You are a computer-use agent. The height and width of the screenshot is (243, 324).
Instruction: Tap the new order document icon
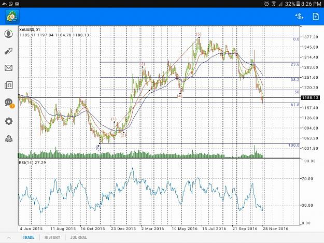pyautogui.click(x=316, y=16)
